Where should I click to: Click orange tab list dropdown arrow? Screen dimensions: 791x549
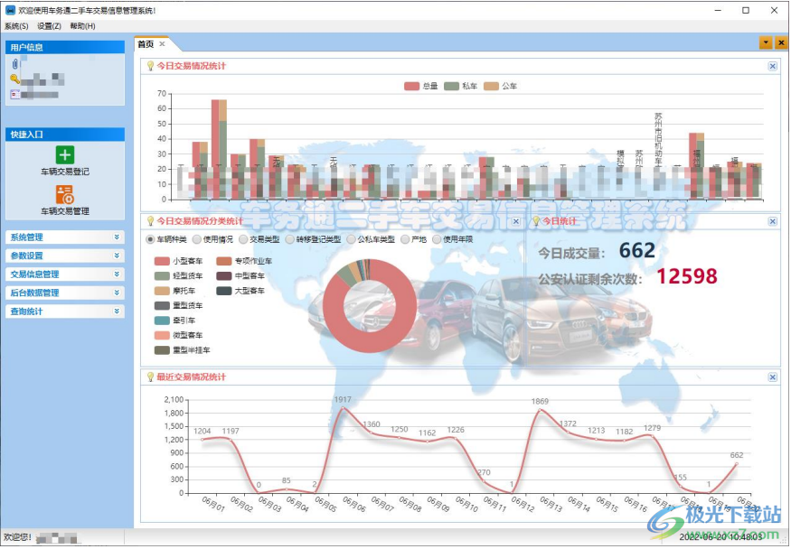click(766, 42)
